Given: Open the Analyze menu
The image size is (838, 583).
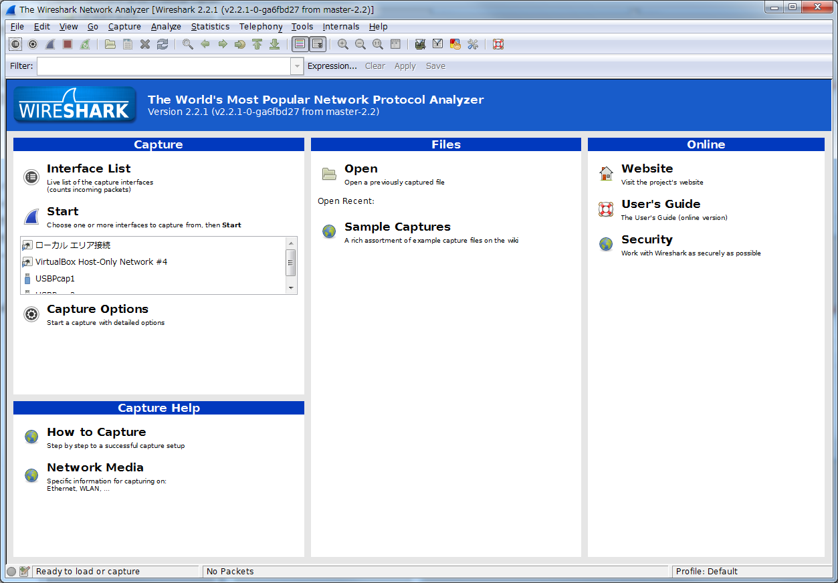Looking at the screenshot, I should (x=166, y=27).
